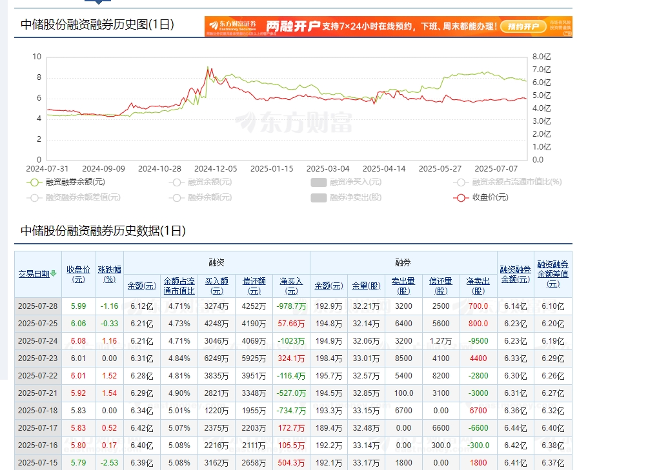
Task: Click the 1.27万 repayment volume cell
Action: click(441, 341)
